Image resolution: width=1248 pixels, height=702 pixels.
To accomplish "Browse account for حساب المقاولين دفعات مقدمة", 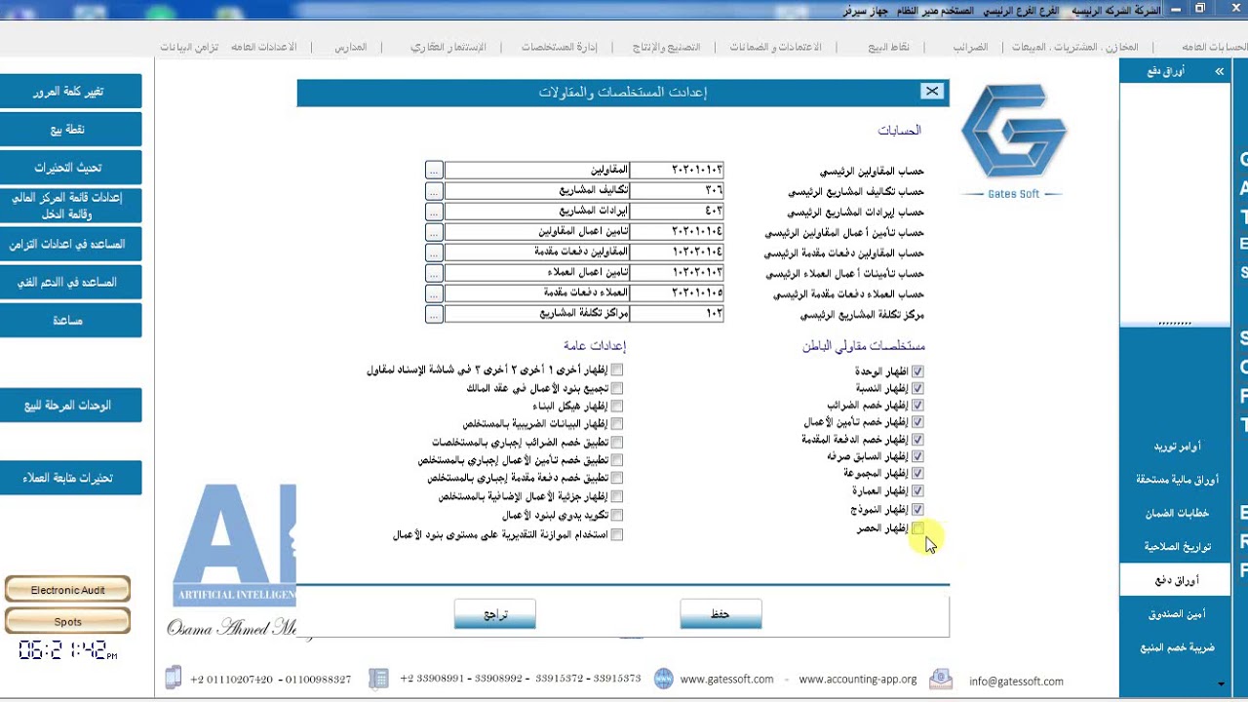I will click(434, 252).
